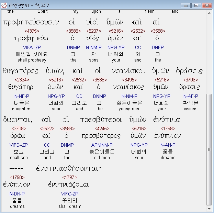The width and height of the screenshot is (214, 213).
Task: Click parsing code N-AF-P
Action: click(191, 96)
